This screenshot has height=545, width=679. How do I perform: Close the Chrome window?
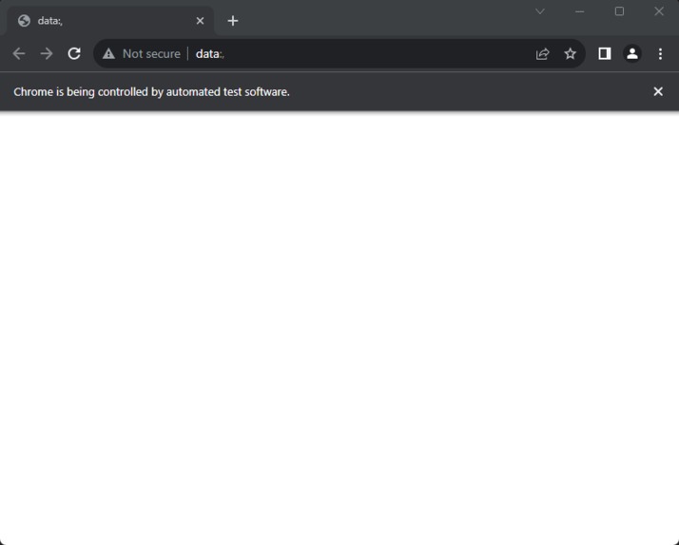(659, 11)
